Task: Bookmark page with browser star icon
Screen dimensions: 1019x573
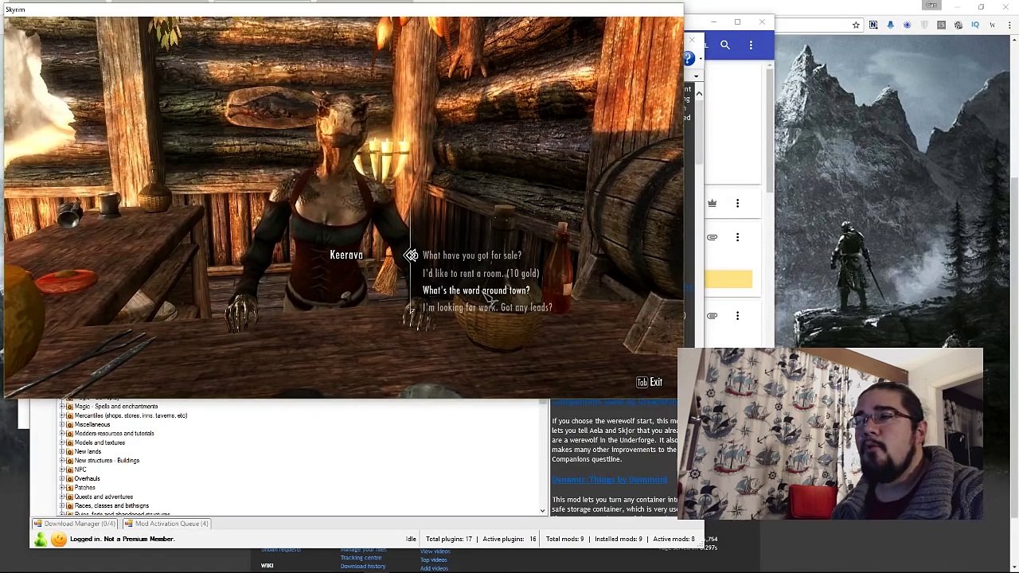Action: (x=856, y=25)
